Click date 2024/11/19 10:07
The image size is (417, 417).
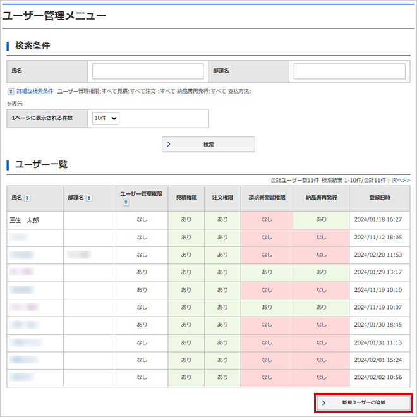coord(378,308)
